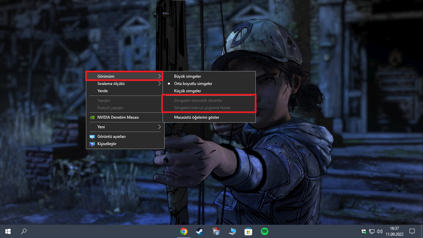423x238 pixels.
Task: Open the notification center icon
Action: (x=412, y=231)
